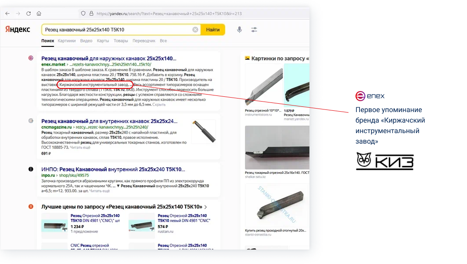Open the 1 879 ₽ market image thumbnail

tap(297, 85)
